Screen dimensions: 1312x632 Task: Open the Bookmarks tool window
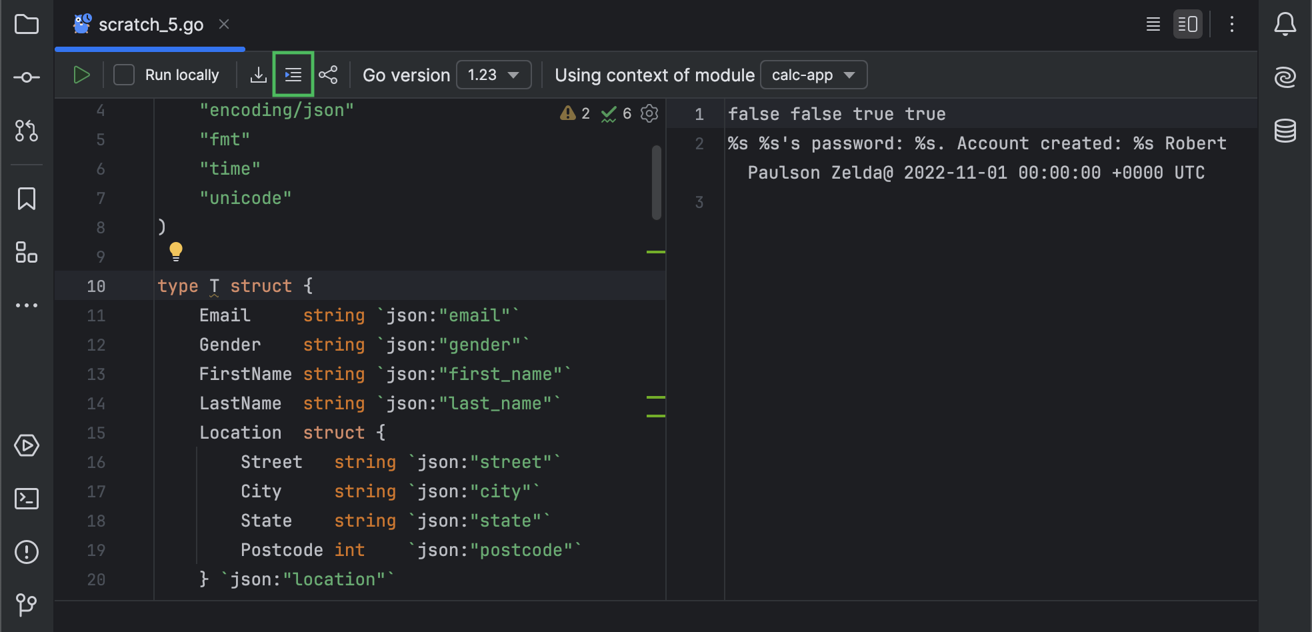click(x=26, y=198)
